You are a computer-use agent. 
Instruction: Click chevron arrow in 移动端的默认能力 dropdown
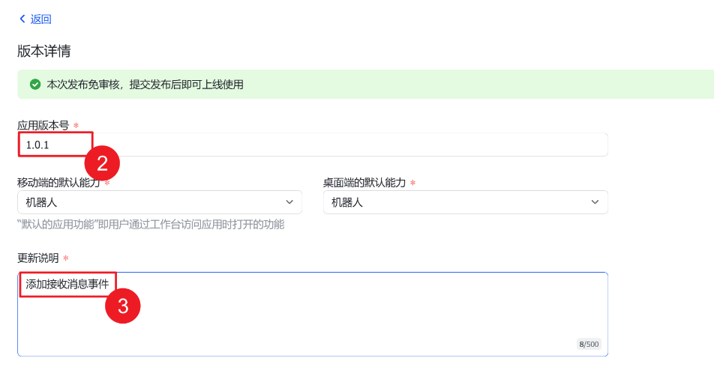coord(289,202)
